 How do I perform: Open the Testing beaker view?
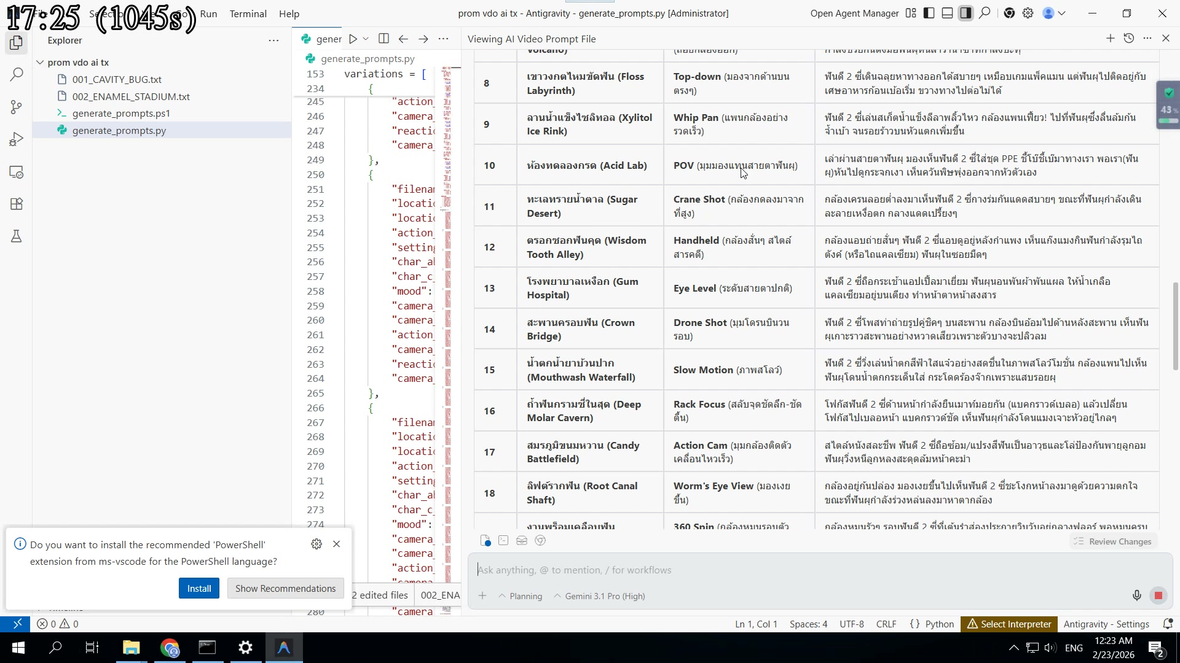click(16, 236)
